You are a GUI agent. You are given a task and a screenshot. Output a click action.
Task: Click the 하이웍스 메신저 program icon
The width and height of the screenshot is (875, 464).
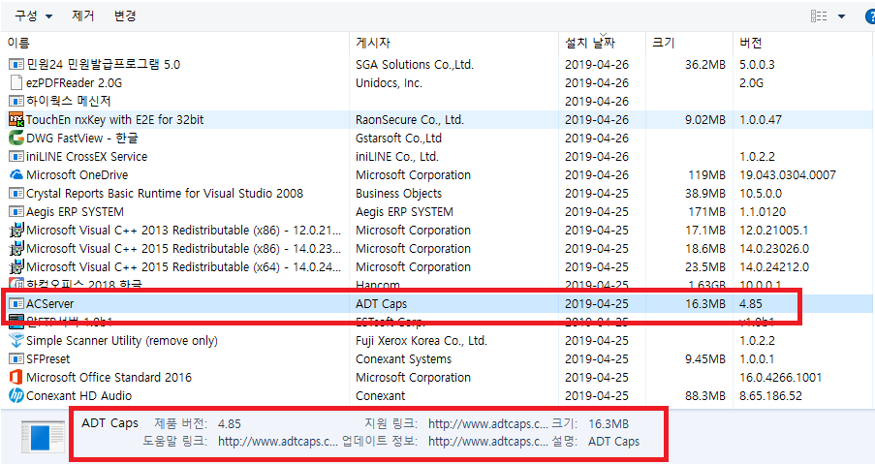click(16, 102)
